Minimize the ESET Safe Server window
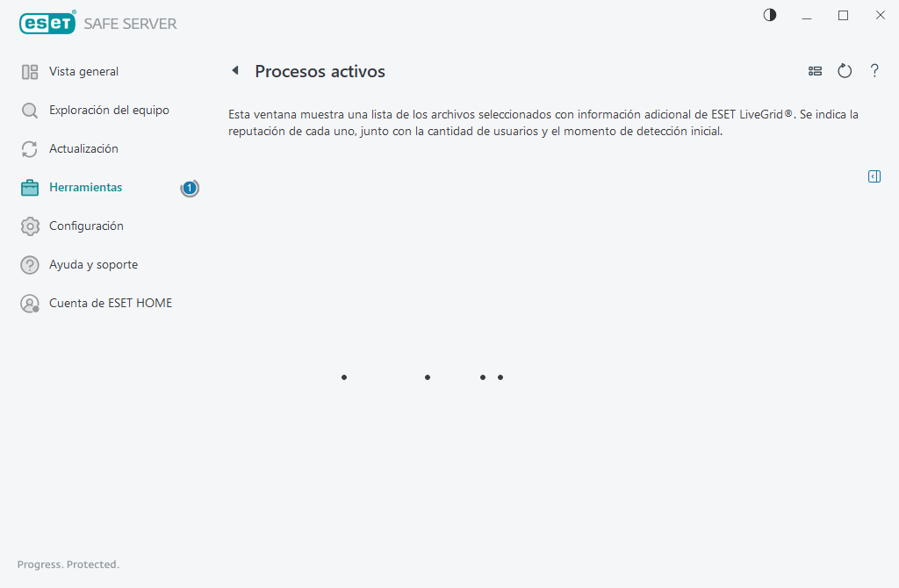Screen dimensions: 899x588 click(807, 15)
